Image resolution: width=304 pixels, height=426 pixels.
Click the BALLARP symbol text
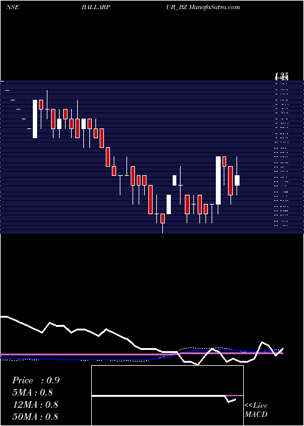[96, 7]
